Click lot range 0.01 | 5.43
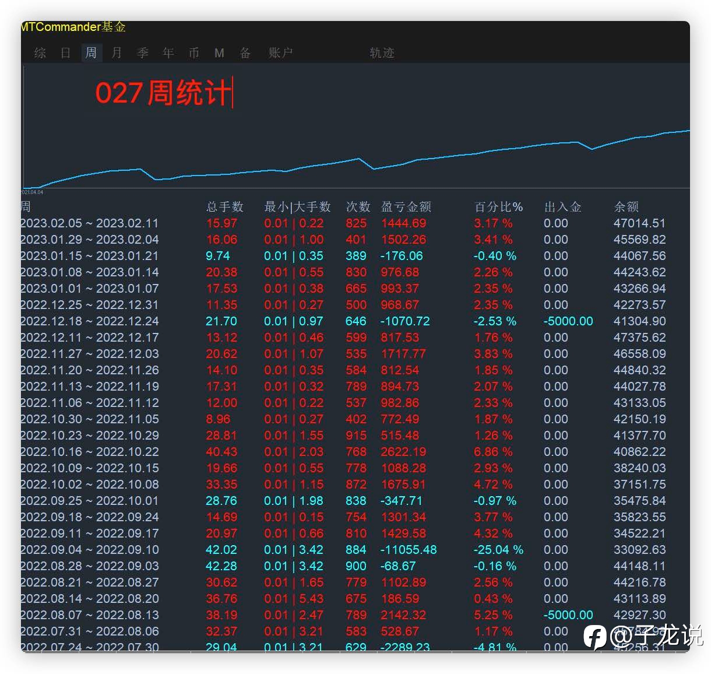 tap(294, 598)
